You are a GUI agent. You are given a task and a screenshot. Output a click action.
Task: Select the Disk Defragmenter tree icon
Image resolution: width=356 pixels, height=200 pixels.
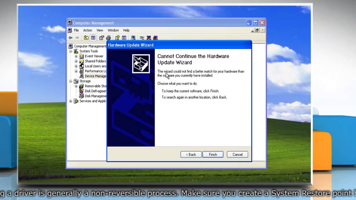(x=81, y=91)
